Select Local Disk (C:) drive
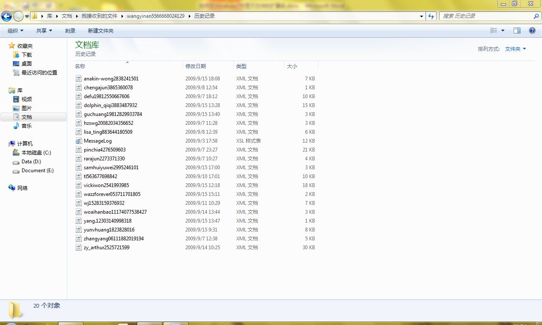542x325 pixels. pyautogui.click(x=36, y=153)
